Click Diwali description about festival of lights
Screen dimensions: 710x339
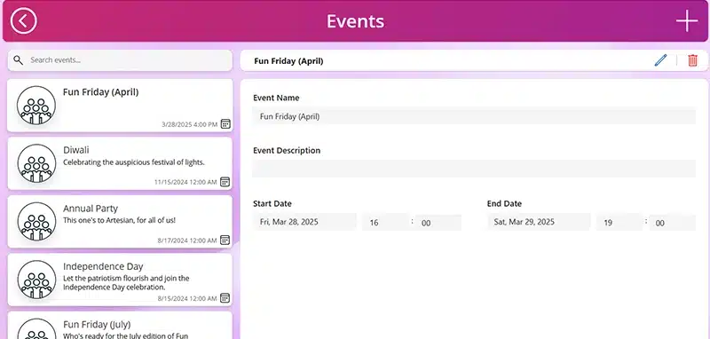click(x=134, y=162)
